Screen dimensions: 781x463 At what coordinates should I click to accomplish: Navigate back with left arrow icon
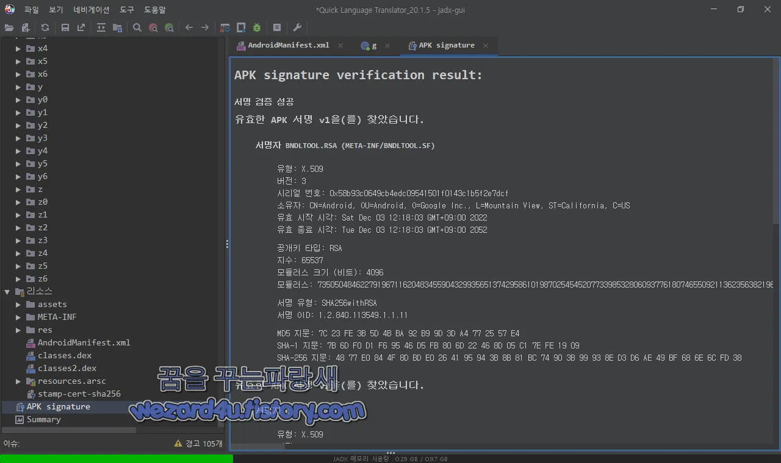click(189, 27)
